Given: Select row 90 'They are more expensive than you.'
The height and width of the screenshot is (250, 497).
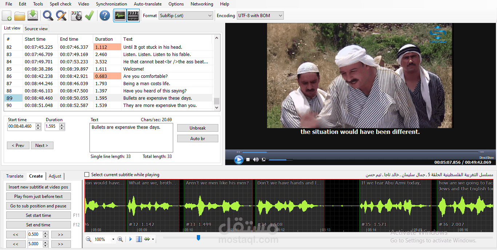Looking at the screenshot, I should 108,106.
